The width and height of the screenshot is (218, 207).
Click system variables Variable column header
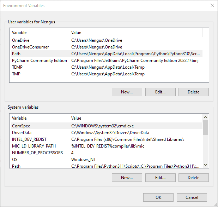click(x=40, y=118)
